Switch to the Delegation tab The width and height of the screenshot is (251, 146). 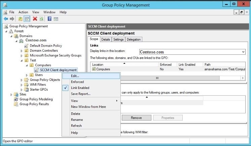point(134,40)
